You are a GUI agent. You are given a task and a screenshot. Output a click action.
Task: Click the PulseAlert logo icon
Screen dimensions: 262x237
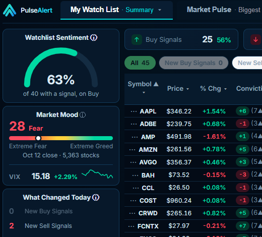click(10, 10)
